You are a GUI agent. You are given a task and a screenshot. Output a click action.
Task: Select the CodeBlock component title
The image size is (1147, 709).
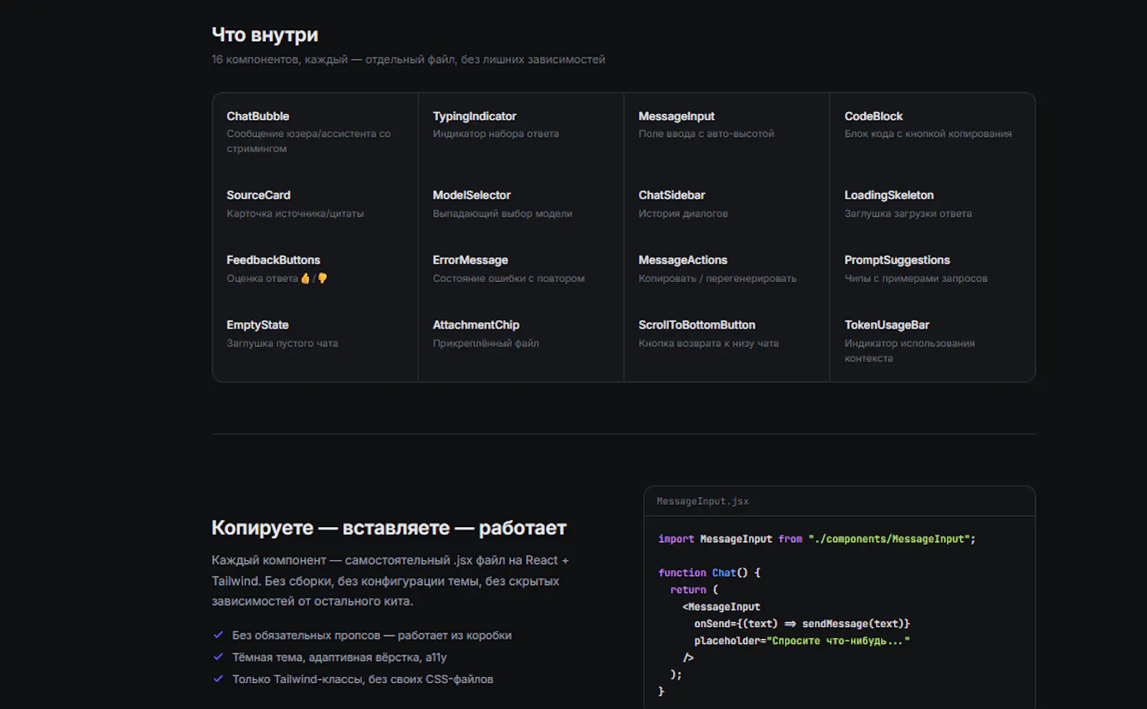click(873, 116)
